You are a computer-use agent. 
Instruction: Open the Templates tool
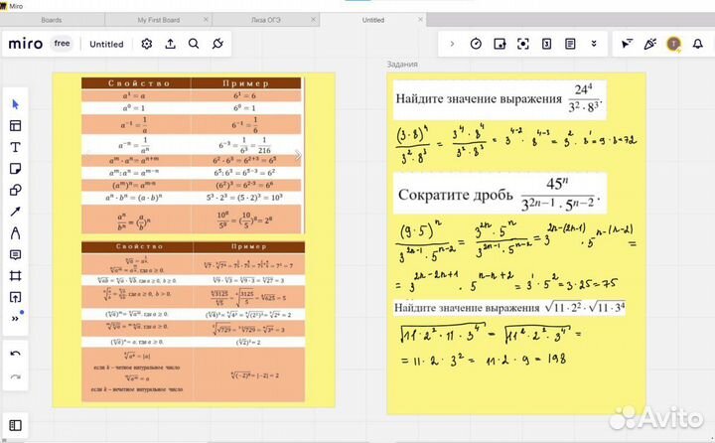pyautogui.click(x=15, y=125)
